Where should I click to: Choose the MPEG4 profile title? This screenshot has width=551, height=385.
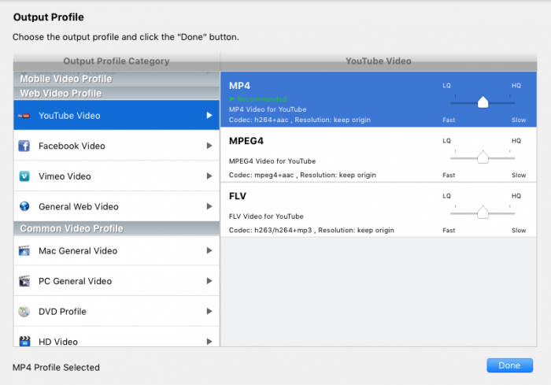pyautogui.click(x=246, y=141)
